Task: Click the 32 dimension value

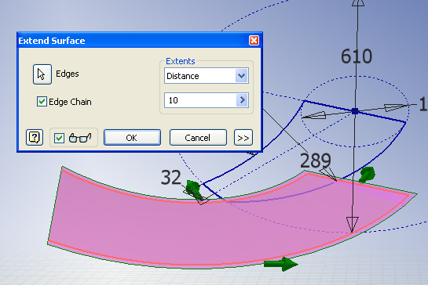Action: click(171, 178)
